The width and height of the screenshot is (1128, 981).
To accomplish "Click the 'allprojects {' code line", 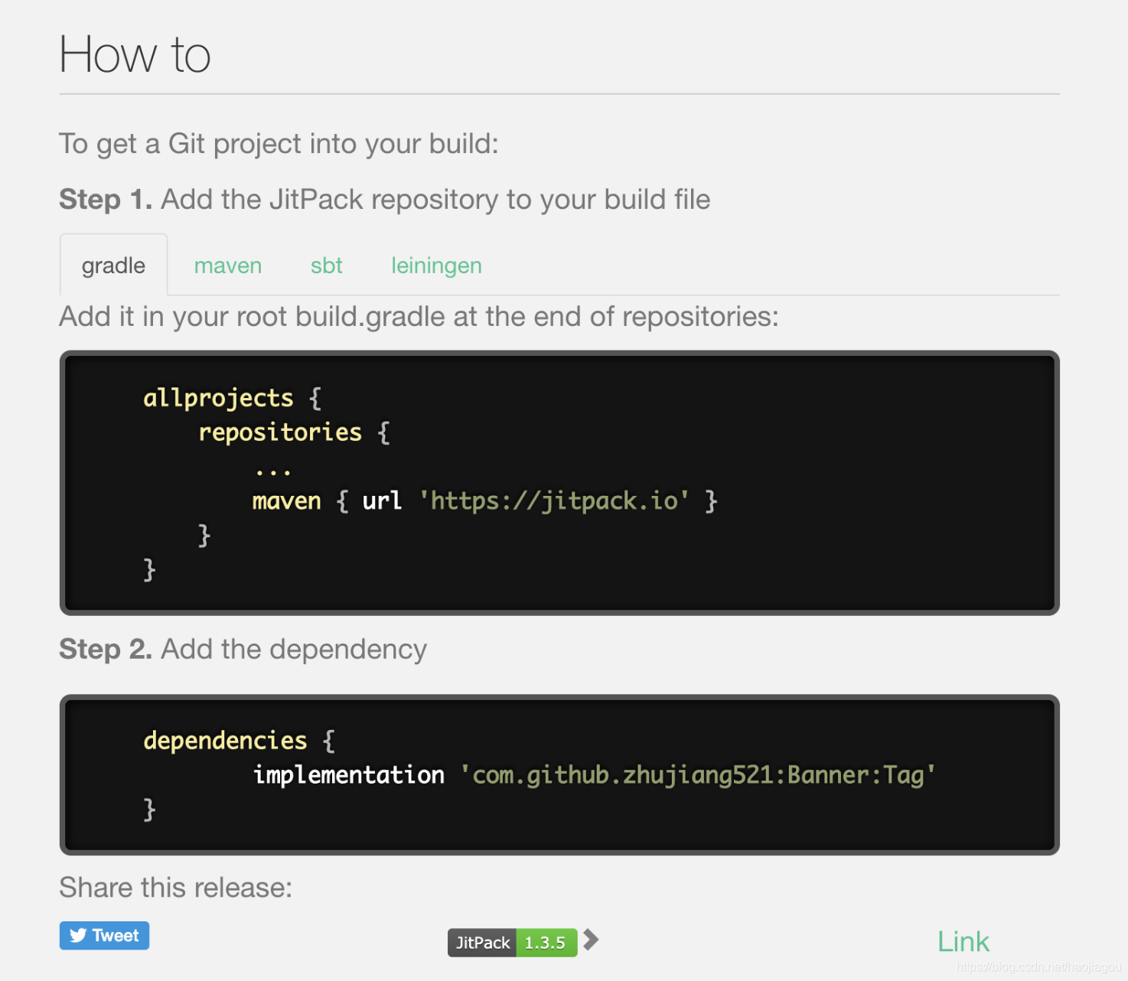I will click(x=233, y=398).
